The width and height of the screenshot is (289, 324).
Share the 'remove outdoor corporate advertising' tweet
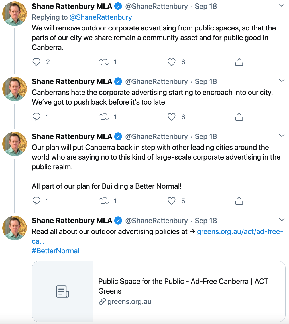pos(239,62)
